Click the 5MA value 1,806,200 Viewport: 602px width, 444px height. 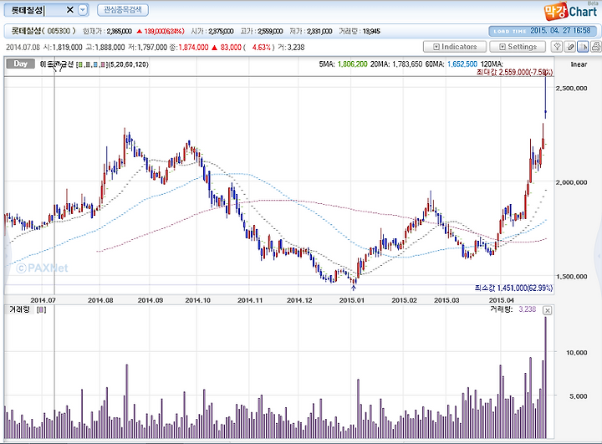pos(353,64)
